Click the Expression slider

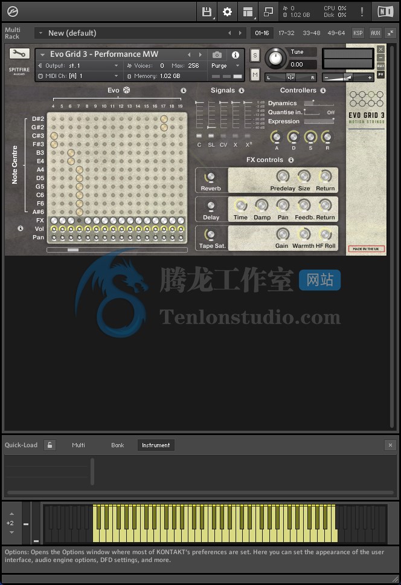coord(319,121)
